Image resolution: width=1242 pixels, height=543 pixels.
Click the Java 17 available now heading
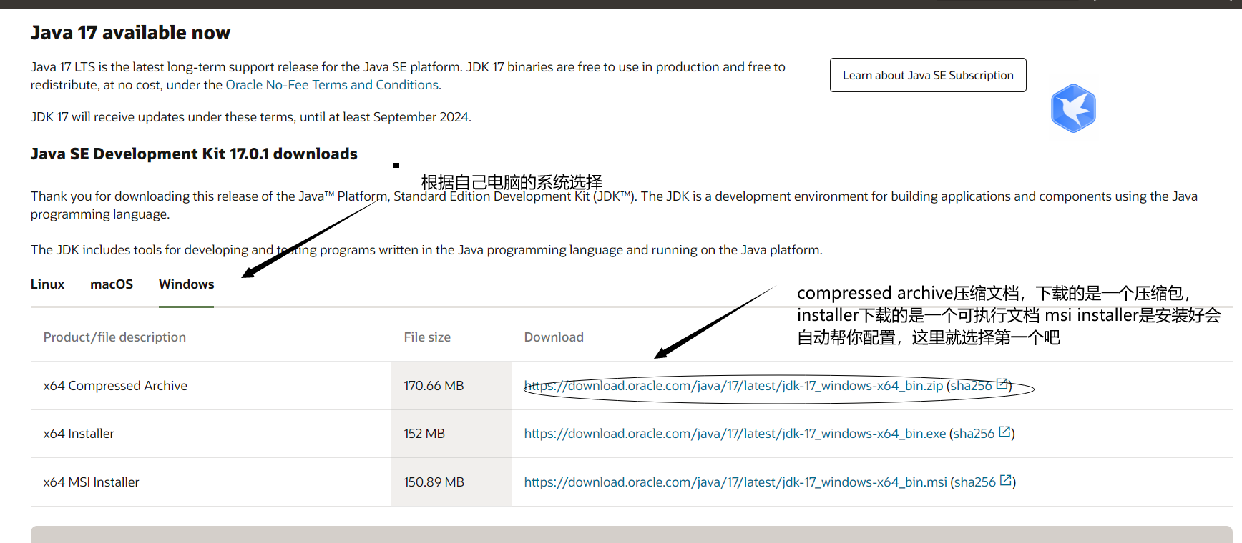(130, 33)
